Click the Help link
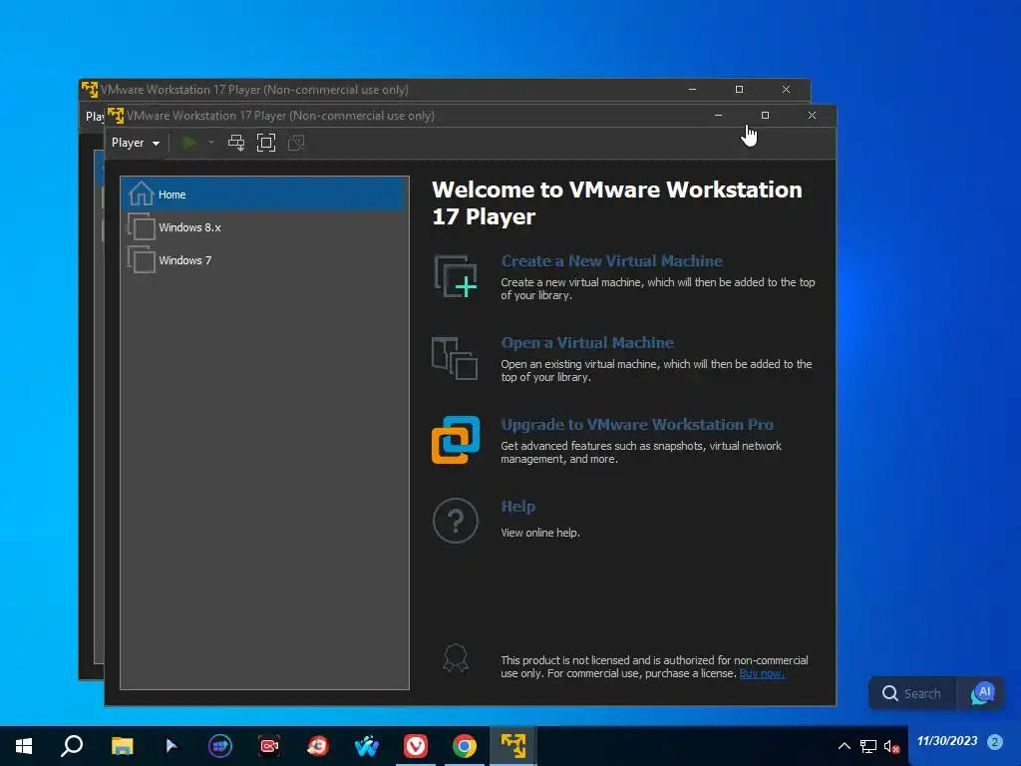 click(518, 506)
